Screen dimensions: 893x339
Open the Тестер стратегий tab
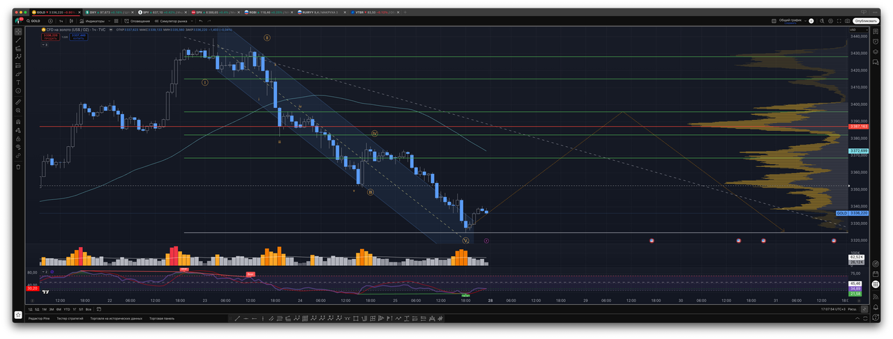pos(70,318)
